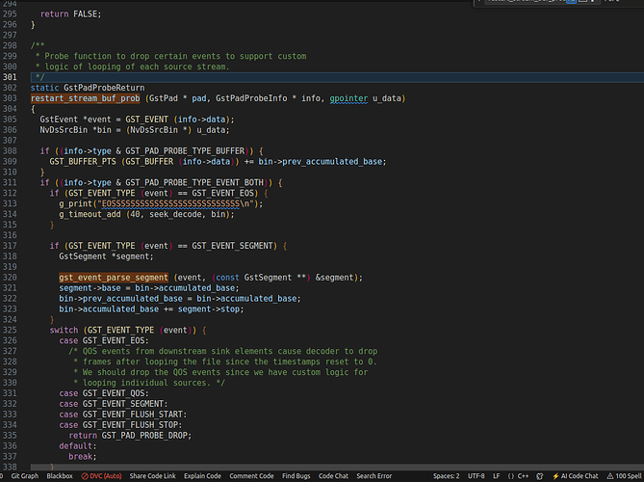644x482 pixels.
Task: Click the Copilot status icon beside C++
Action: 540,476
